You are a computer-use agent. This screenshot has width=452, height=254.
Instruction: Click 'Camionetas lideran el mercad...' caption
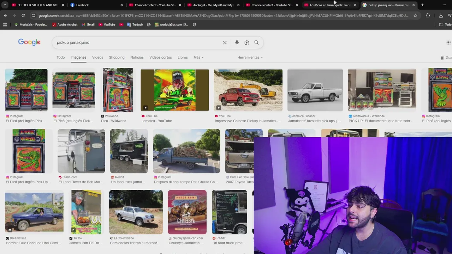click(135, 243)
